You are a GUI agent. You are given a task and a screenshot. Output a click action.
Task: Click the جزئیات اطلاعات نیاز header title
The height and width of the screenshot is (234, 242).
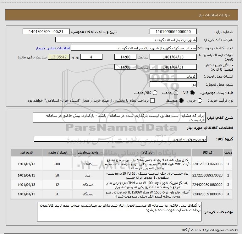[x=214, y=15]
